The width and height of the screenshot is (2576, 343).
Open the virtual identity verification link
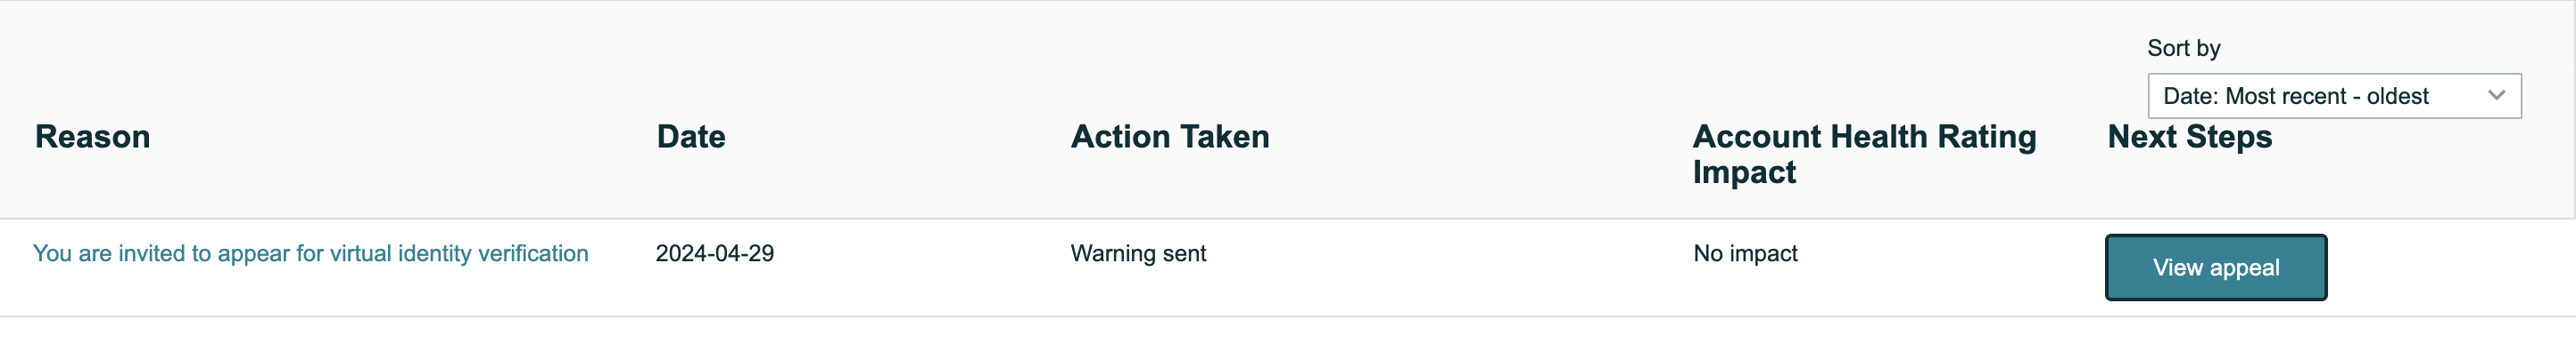pyautogui.click(x=311, y=253)
